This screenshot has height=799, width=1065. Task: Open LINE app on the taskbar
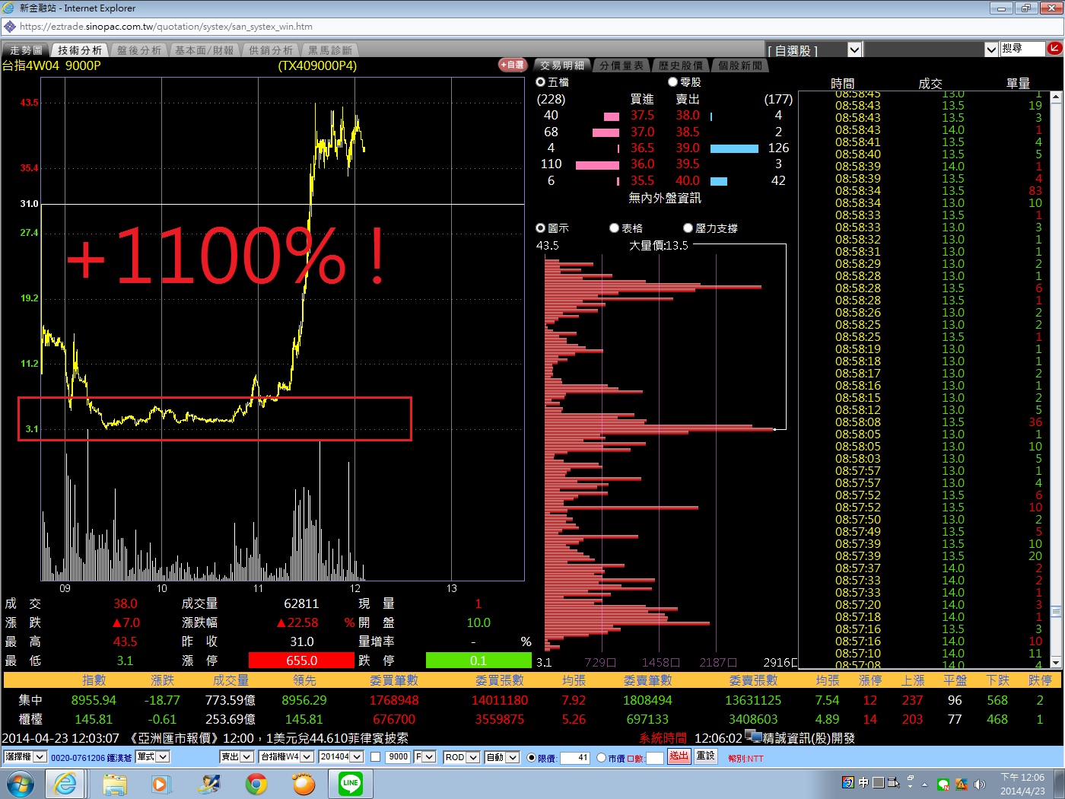point(351,783)
